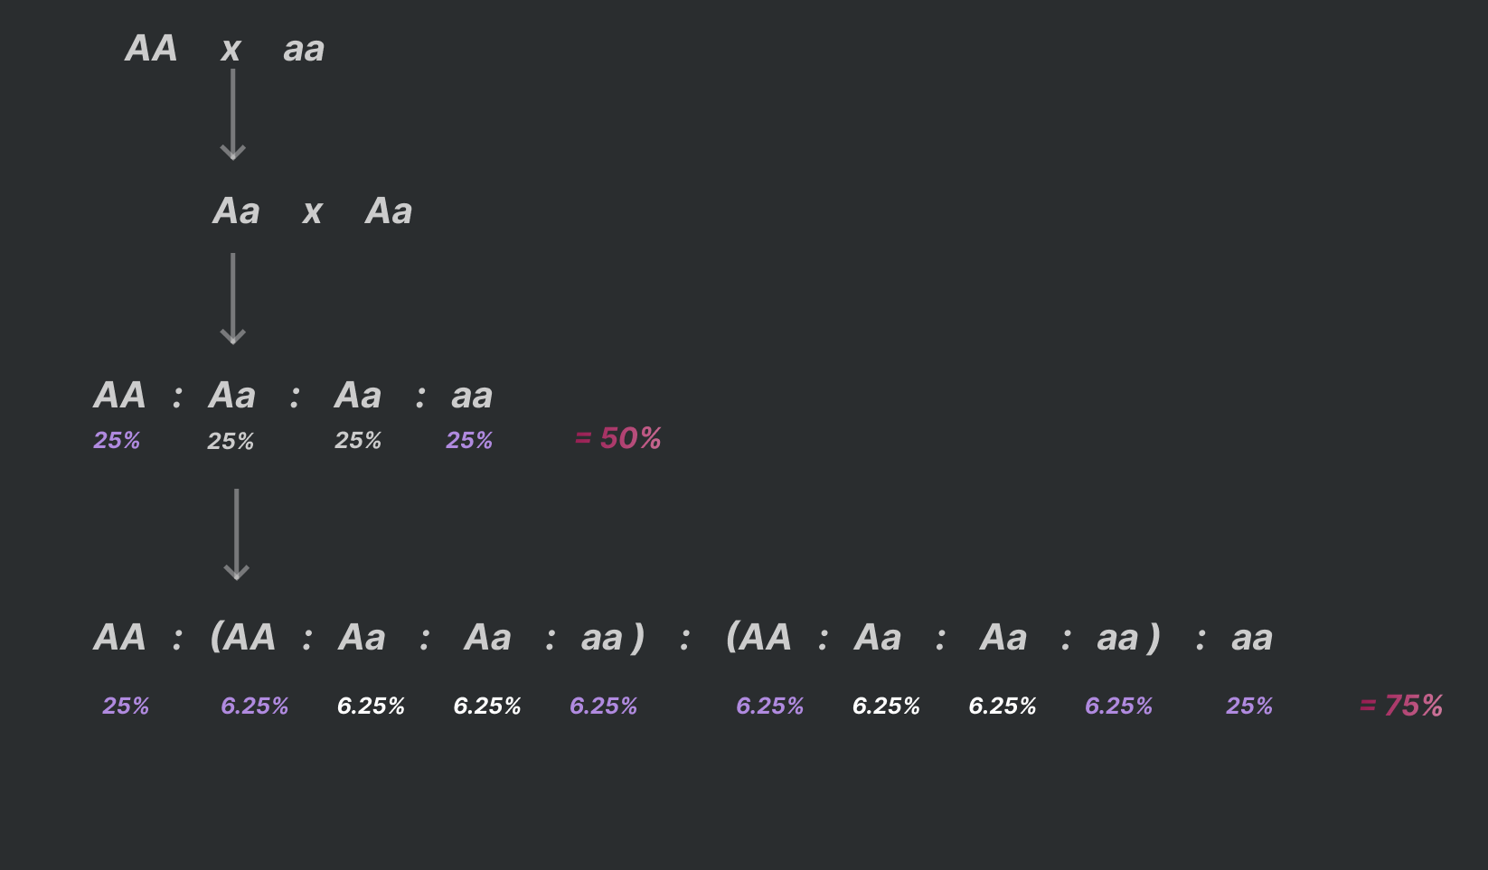This screenshot has height=870, width=1488.
Task: Select the pink '= 50%' result text
Action: (x=618, y=438)
